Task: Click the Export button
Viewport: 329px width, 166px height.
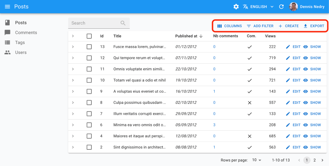Action: click(x=314, y=26)
